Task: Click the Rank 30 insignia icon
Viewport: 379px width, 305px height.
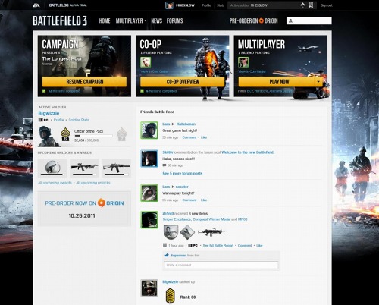Action: (170, 296)
